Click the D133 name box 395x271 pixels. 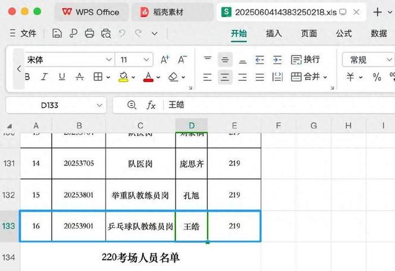coord(56,105)
